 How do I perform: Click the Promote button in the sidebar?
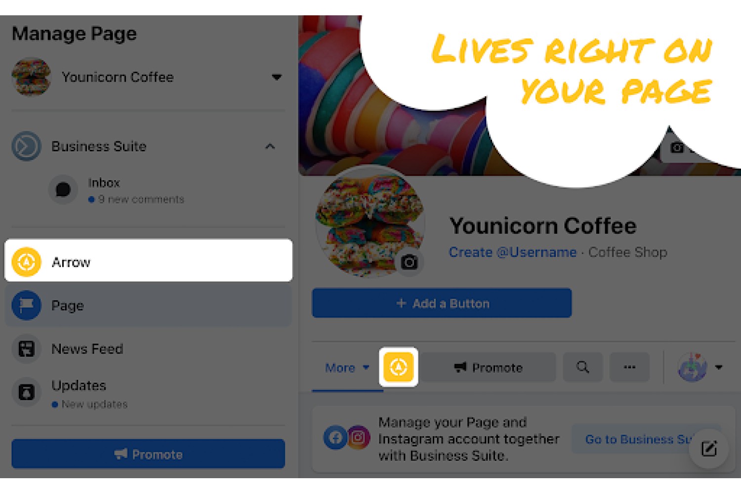pyautogui.click(x=148, y=454)
